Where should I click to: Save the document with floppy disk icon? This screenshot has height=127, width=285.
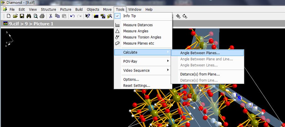(22, 16)
